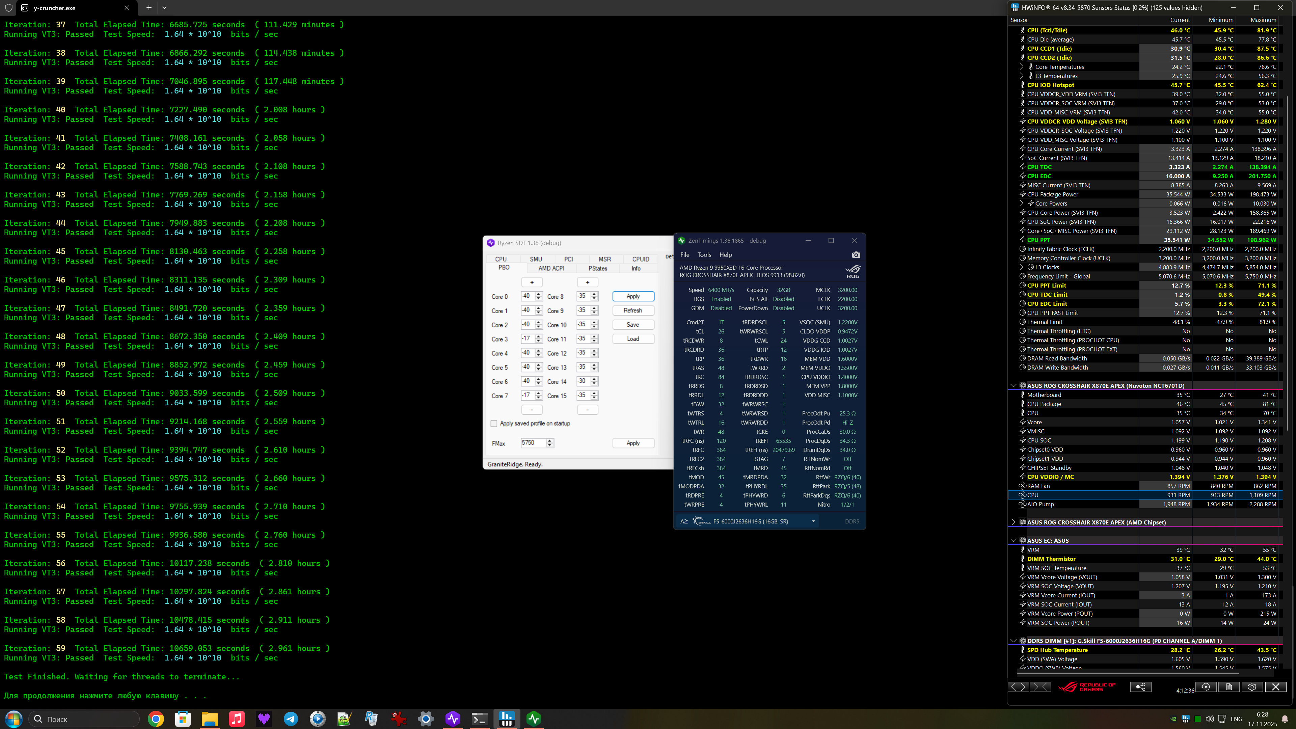Open Google Chrome from the taskbar

tap(156, 719)
